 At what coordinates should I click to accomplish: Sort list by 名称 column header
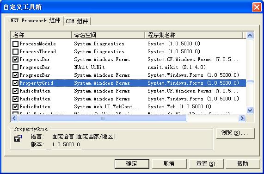[41, 35]
